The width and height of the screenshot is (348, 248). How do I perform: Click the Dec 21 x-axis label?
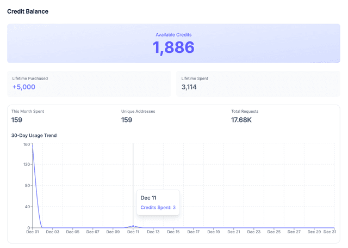[234, 232]
